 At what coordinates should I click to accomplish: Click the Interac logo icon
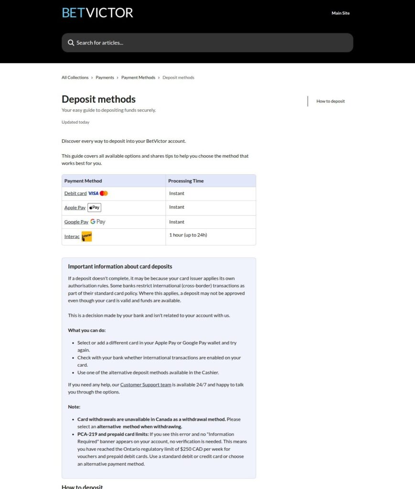coord(87,236)
